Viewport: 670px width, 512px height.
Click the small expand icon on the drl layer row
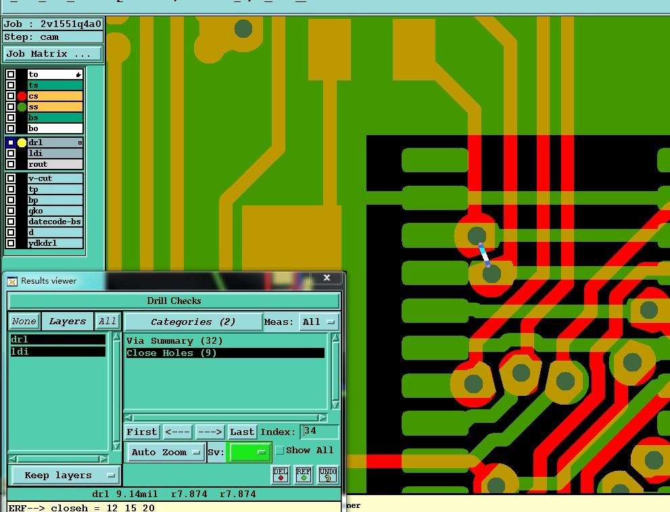point(80,143)
